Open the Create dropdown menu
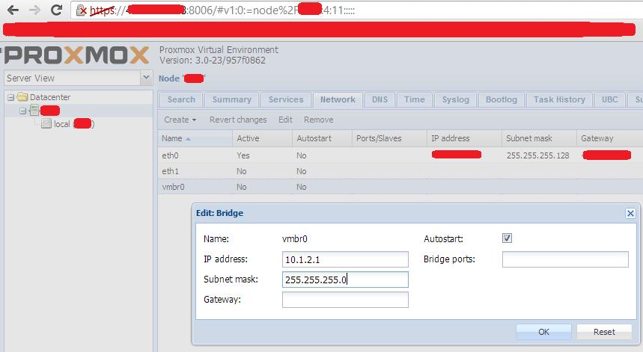The height and width of the screenshot is (352, 643). coord(180,120)
